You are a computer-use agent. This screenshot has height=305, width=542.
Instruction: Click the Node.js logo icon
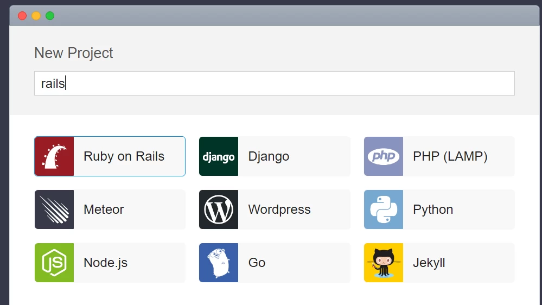point(54,263)
